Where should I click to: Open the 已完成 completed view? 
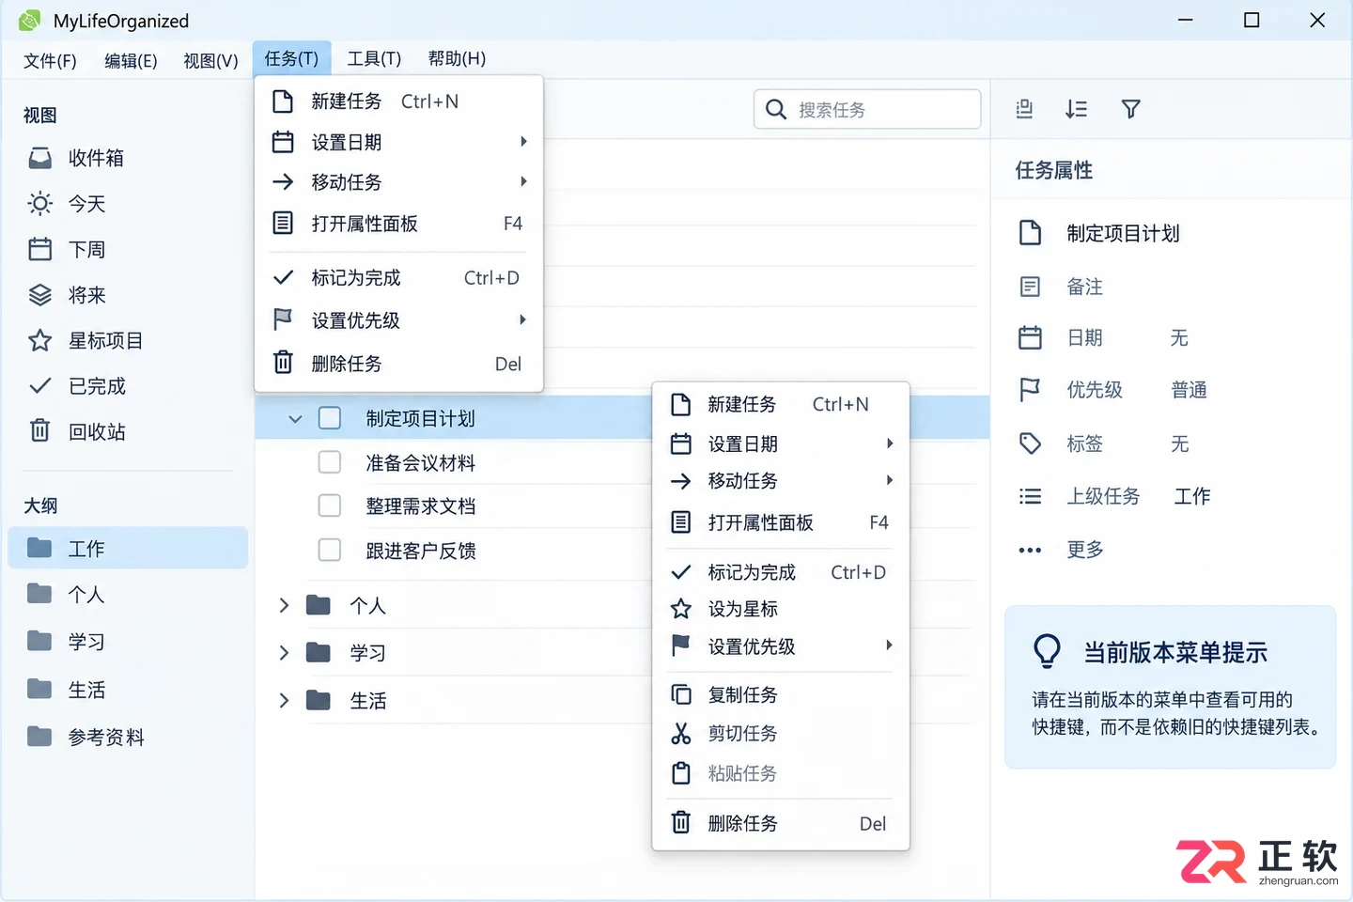(128, 386)
